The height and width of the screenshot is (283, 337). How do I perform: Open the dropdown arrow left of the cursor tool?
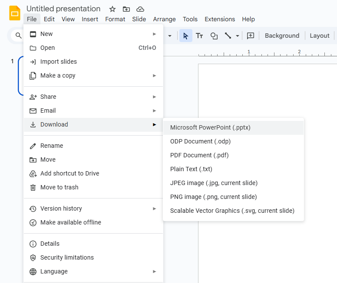(170, 36)
